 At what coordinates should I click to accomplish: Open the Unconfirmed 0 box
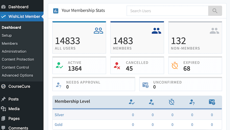click(x=181, y=84)
